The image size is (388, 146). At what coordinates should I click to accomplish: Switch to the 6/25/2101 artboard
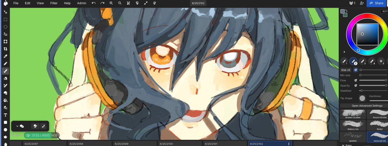pyautogui.click(x=225, y=144)
